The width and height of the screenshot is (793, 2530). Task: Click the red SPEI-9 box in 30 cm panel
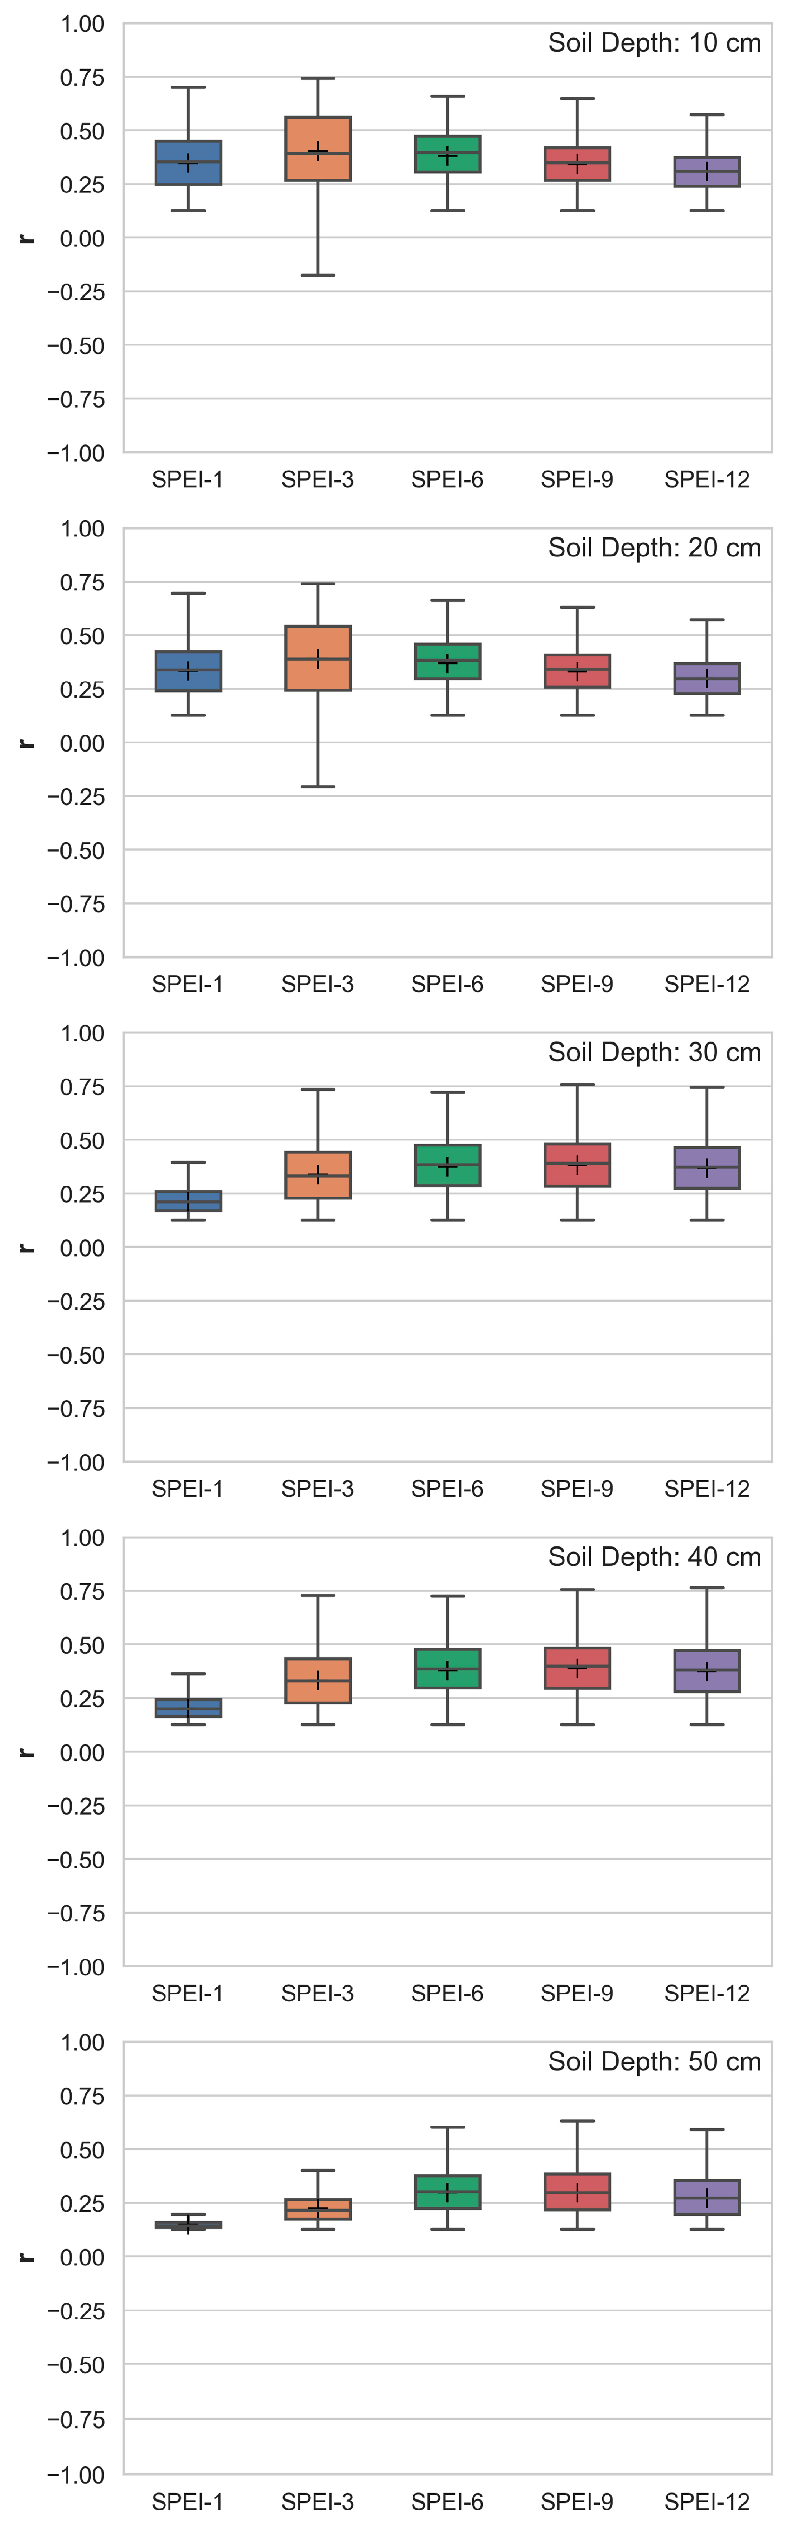[x=577, y=1165]
